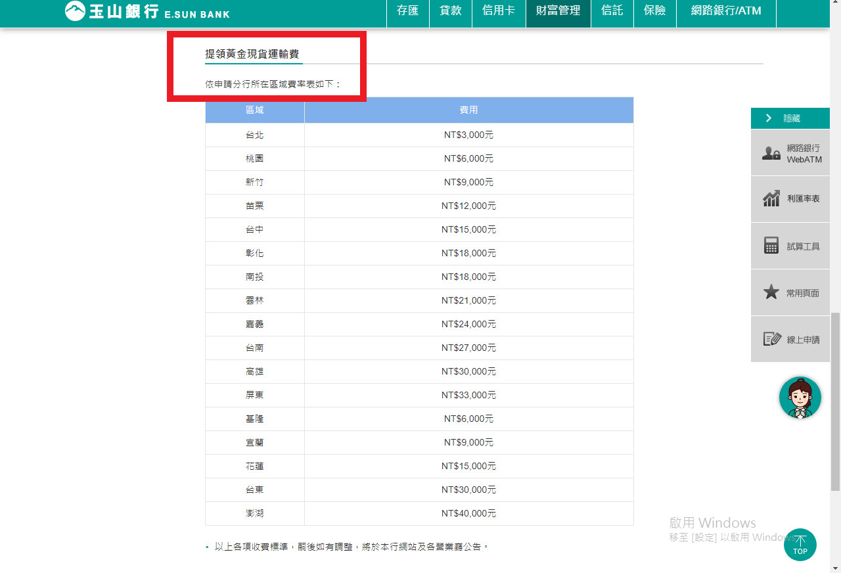Image resolution: width=841 pixels, height=573 pixels.
Task: Open the 貸款 menu
Action: [451, 11]
